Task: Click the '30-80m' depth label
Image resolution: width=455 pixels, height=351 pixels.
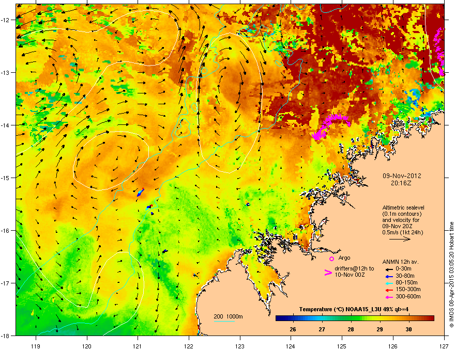Action: tap(405, 276)
